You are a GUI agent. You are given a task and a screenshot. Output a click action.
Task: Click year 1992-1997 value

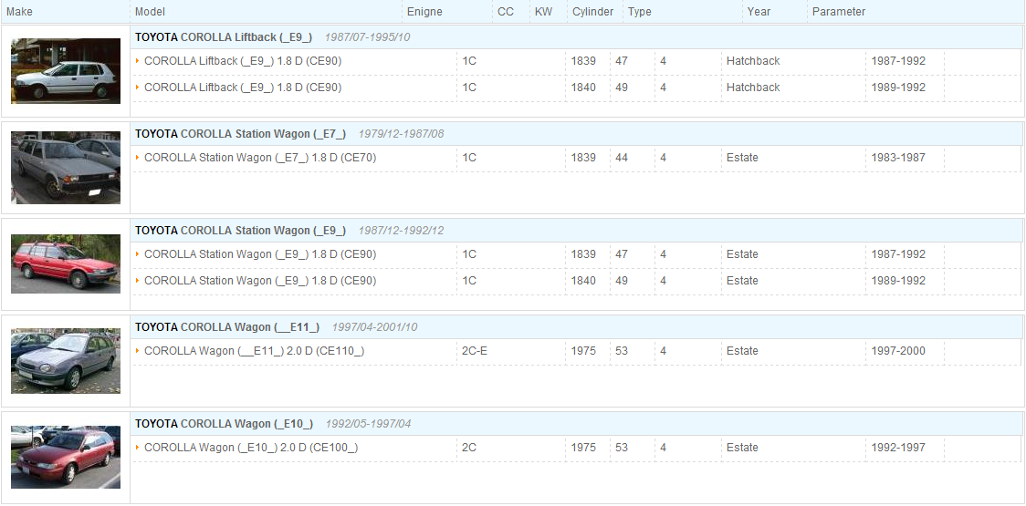pyautogui.click(x=898, y=448)
